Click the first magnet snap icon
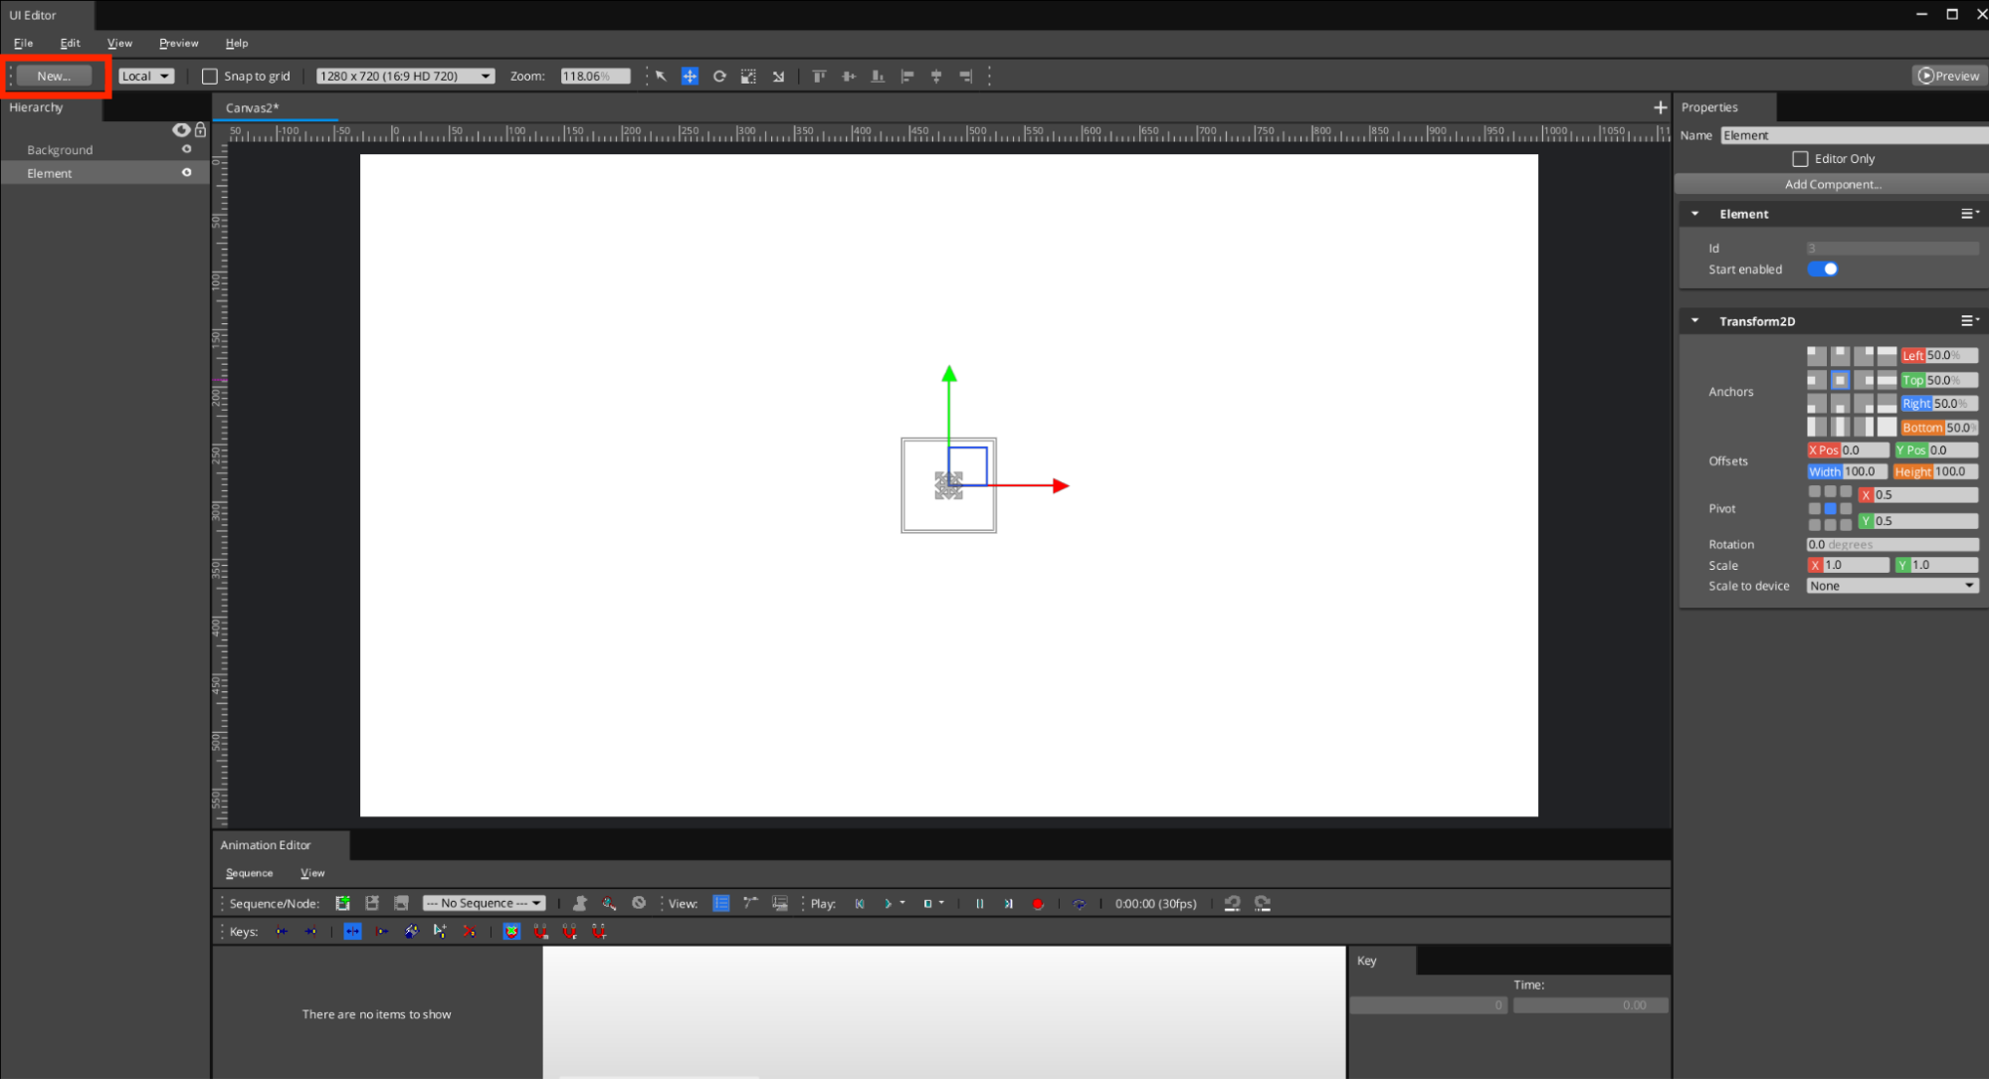This screenshot has height=1080, width=1989. pos(540,932)
